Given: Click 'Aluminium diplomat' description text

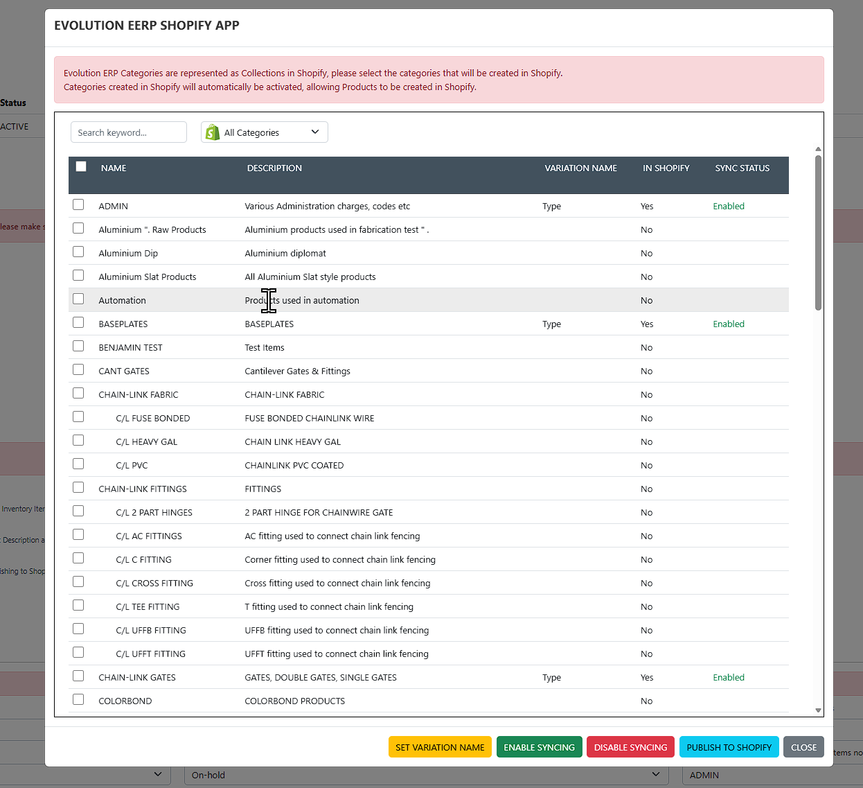Looking at the screenshot, I should [285, 254].
